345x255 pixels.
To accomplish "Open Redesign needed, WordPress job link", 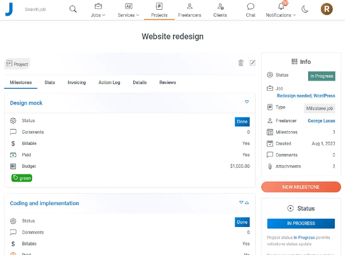I will coord(306,96).
